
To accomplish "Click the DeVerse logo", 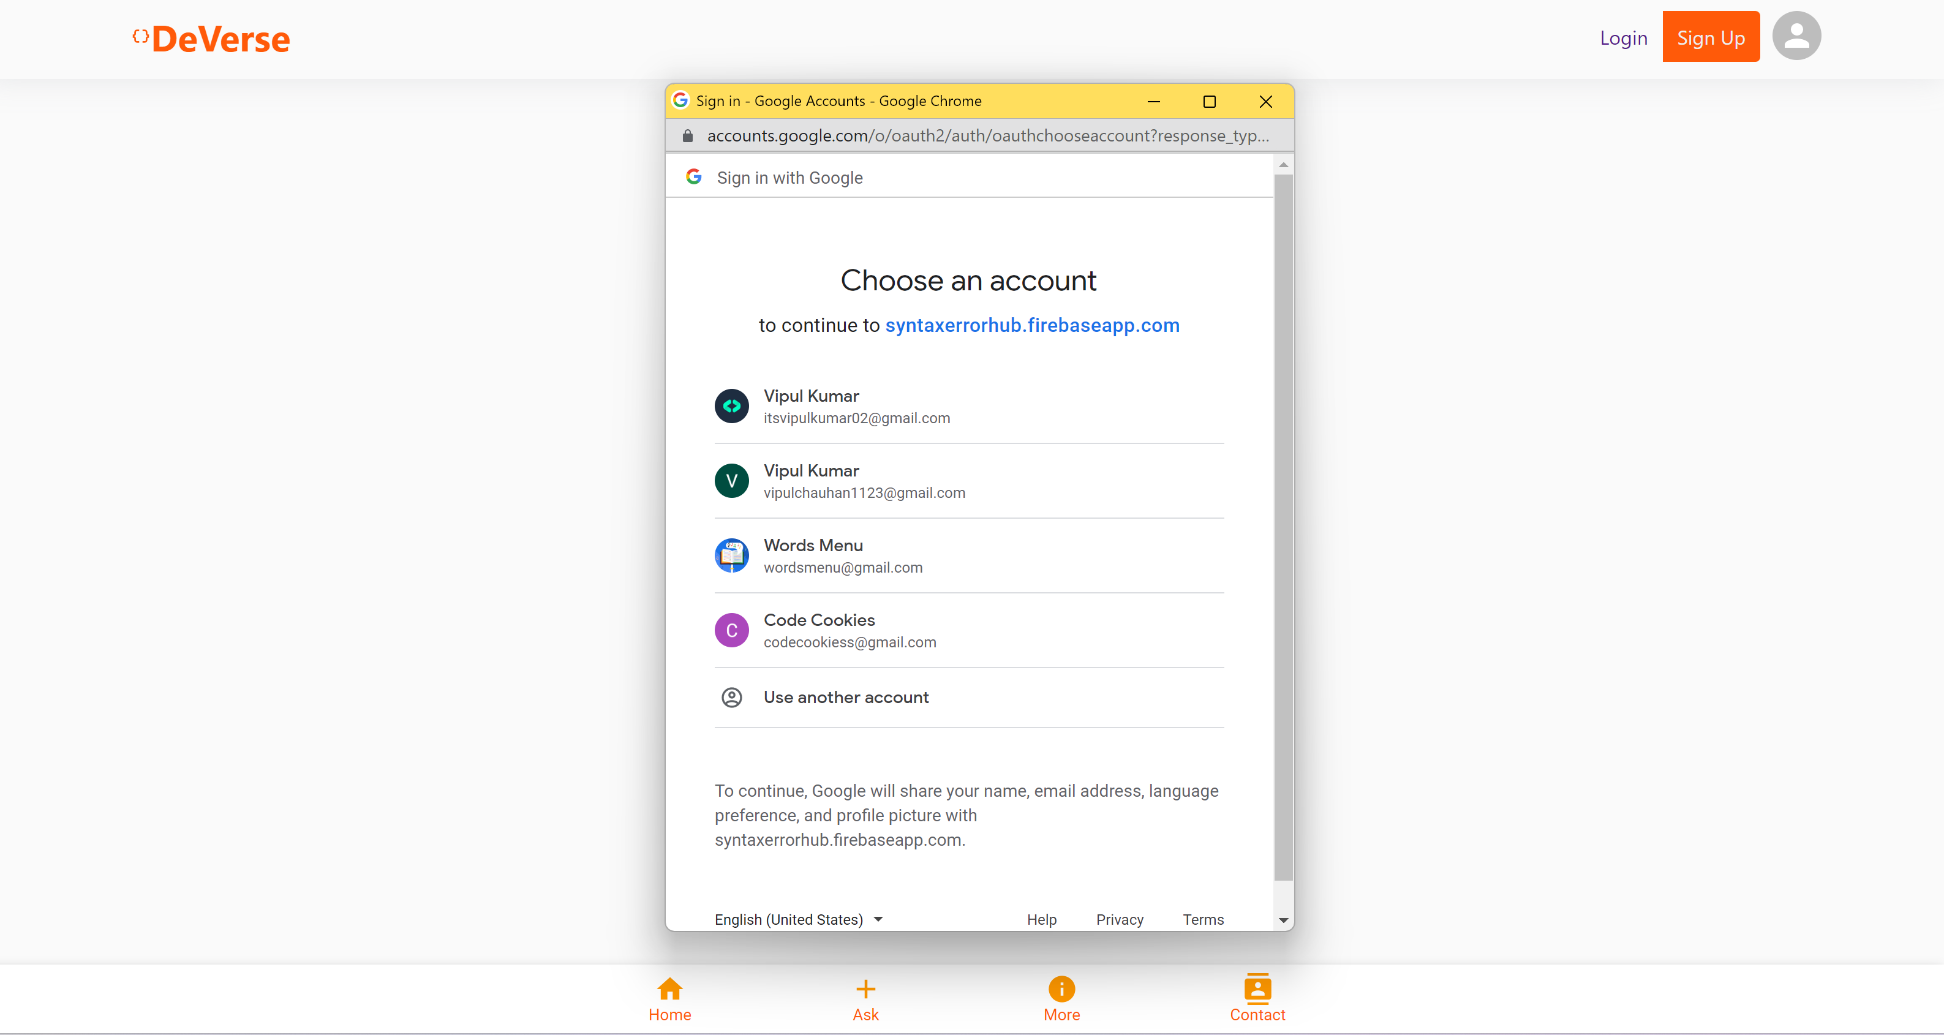I will (x=211, y=38).
